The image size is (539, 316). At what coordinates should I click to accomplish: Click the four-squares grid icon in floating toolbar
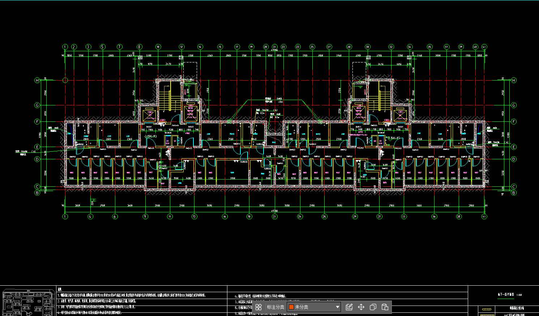pyautogui.click(x=258, y=307)
